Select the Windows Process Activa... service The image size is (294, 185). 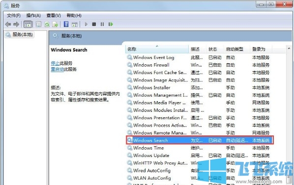click(x=160, y=125)
